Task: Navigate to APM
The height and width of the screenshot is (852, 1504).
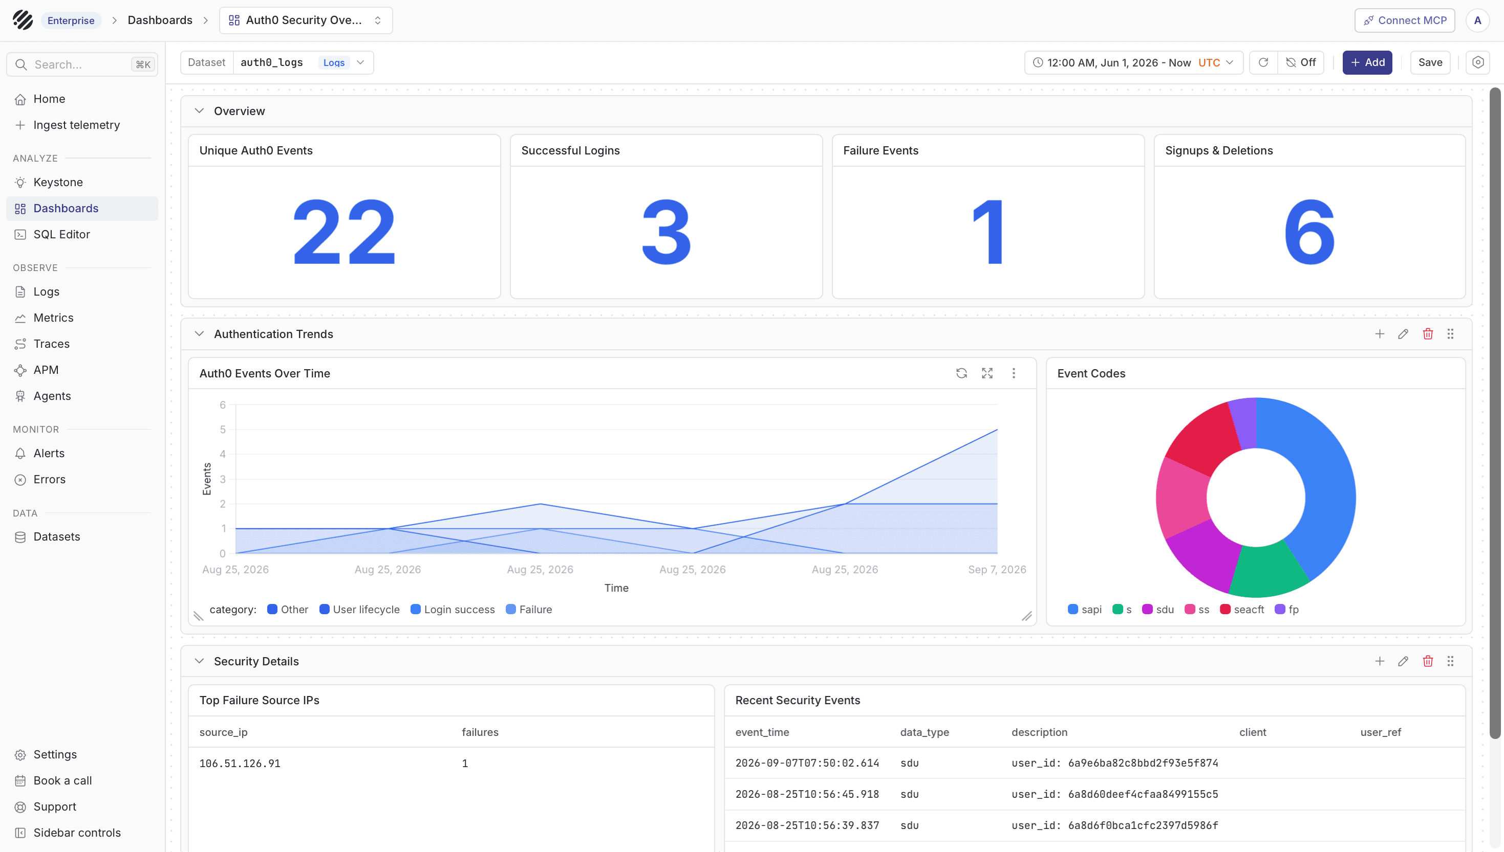Action: [82, 370]
